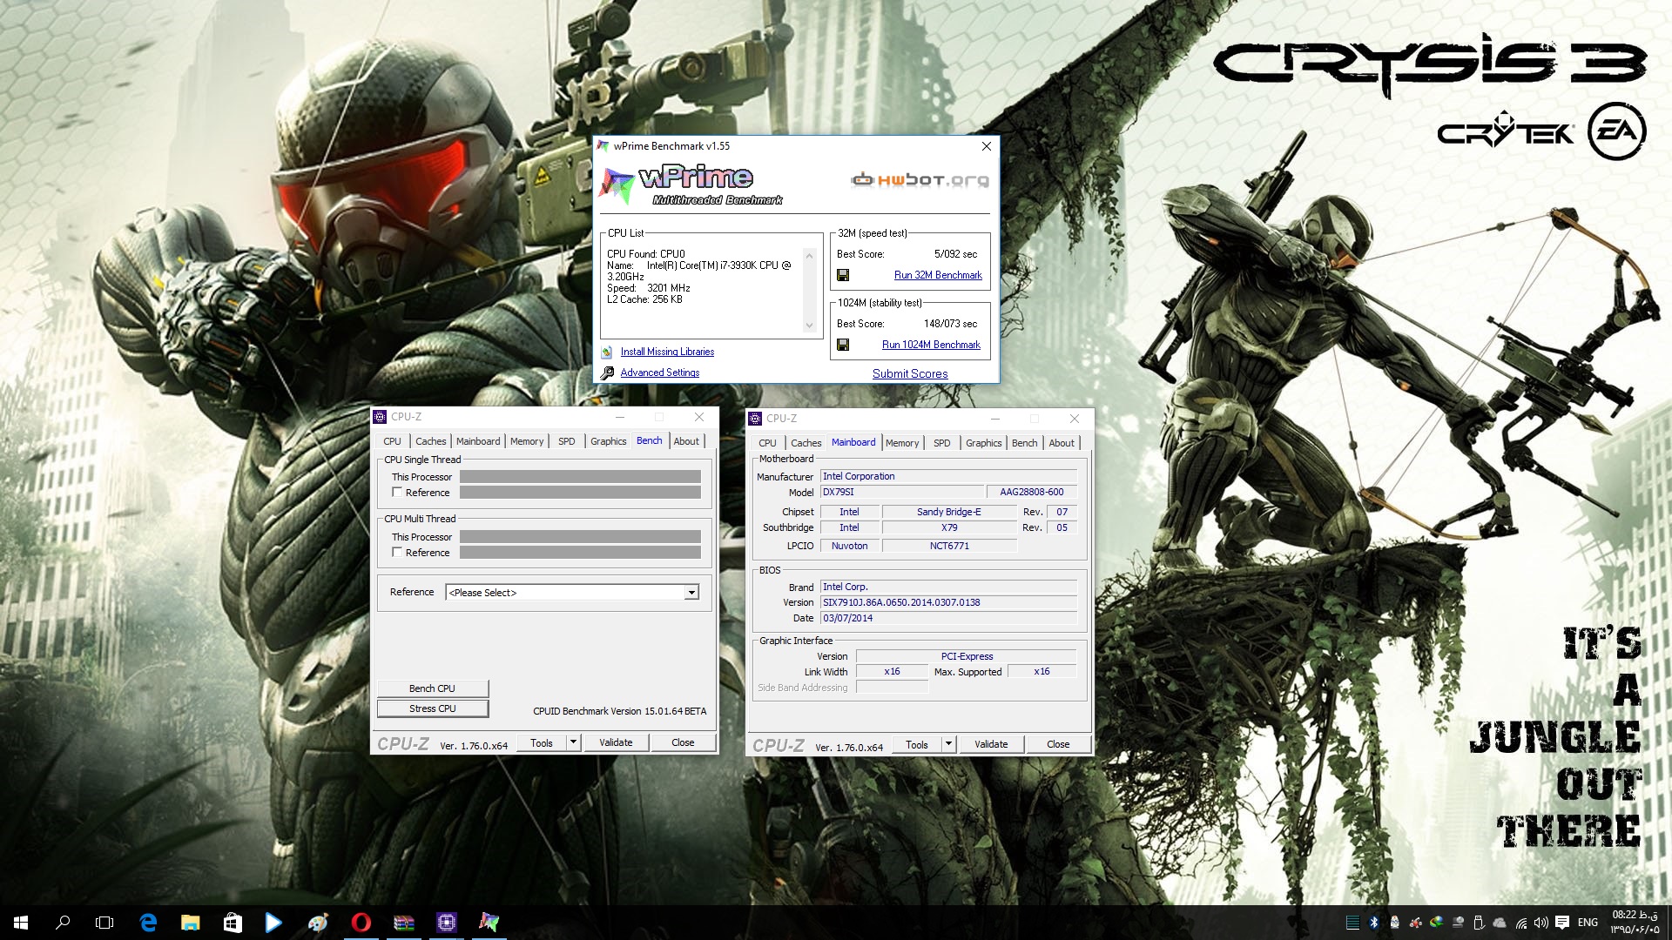Click the CPU-Z title icon in the Mainboard window
1672x940 pixels.
755,419
